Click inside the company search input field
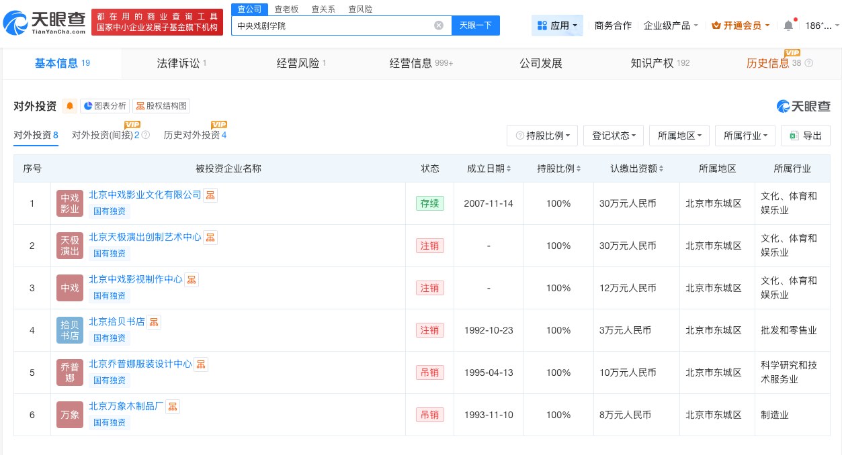Screen dimensions: 842x455 pos(336,26)
